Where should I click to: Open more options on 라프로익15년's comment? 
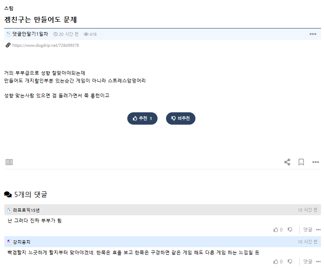(318, 230)
